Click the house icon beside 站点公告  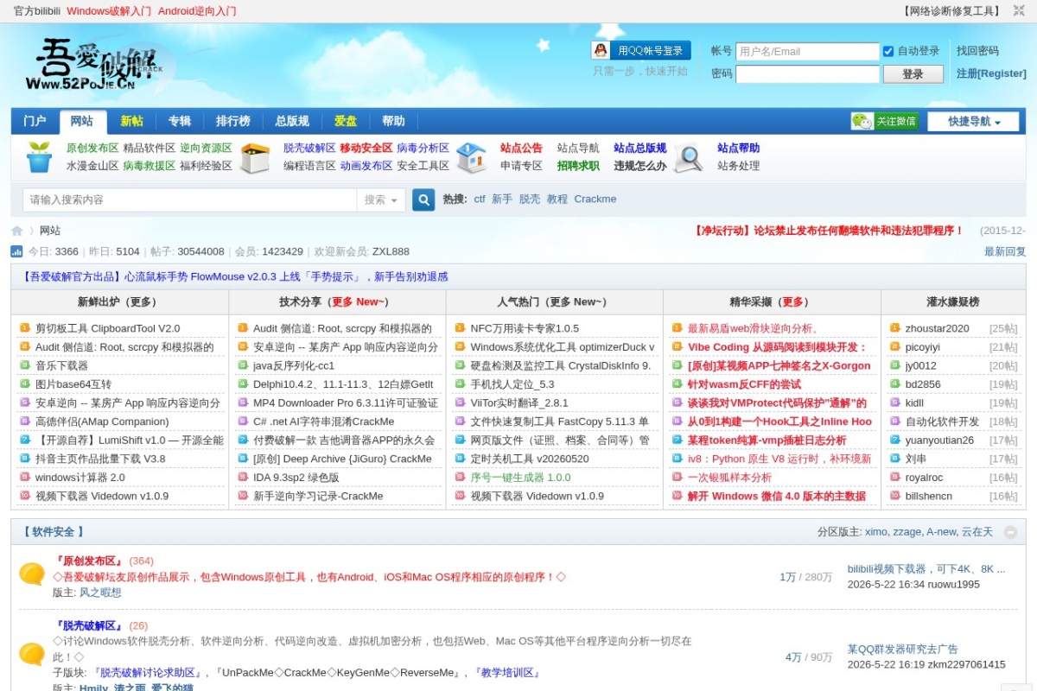tap(471, 157)
